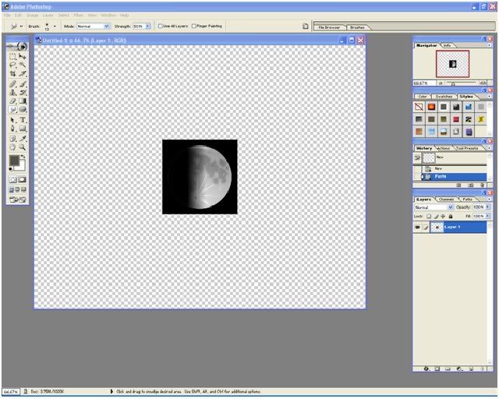499x399 pixels.
Task: Open the Brushes tab in palette well
Action: click(x=357, y=27)
